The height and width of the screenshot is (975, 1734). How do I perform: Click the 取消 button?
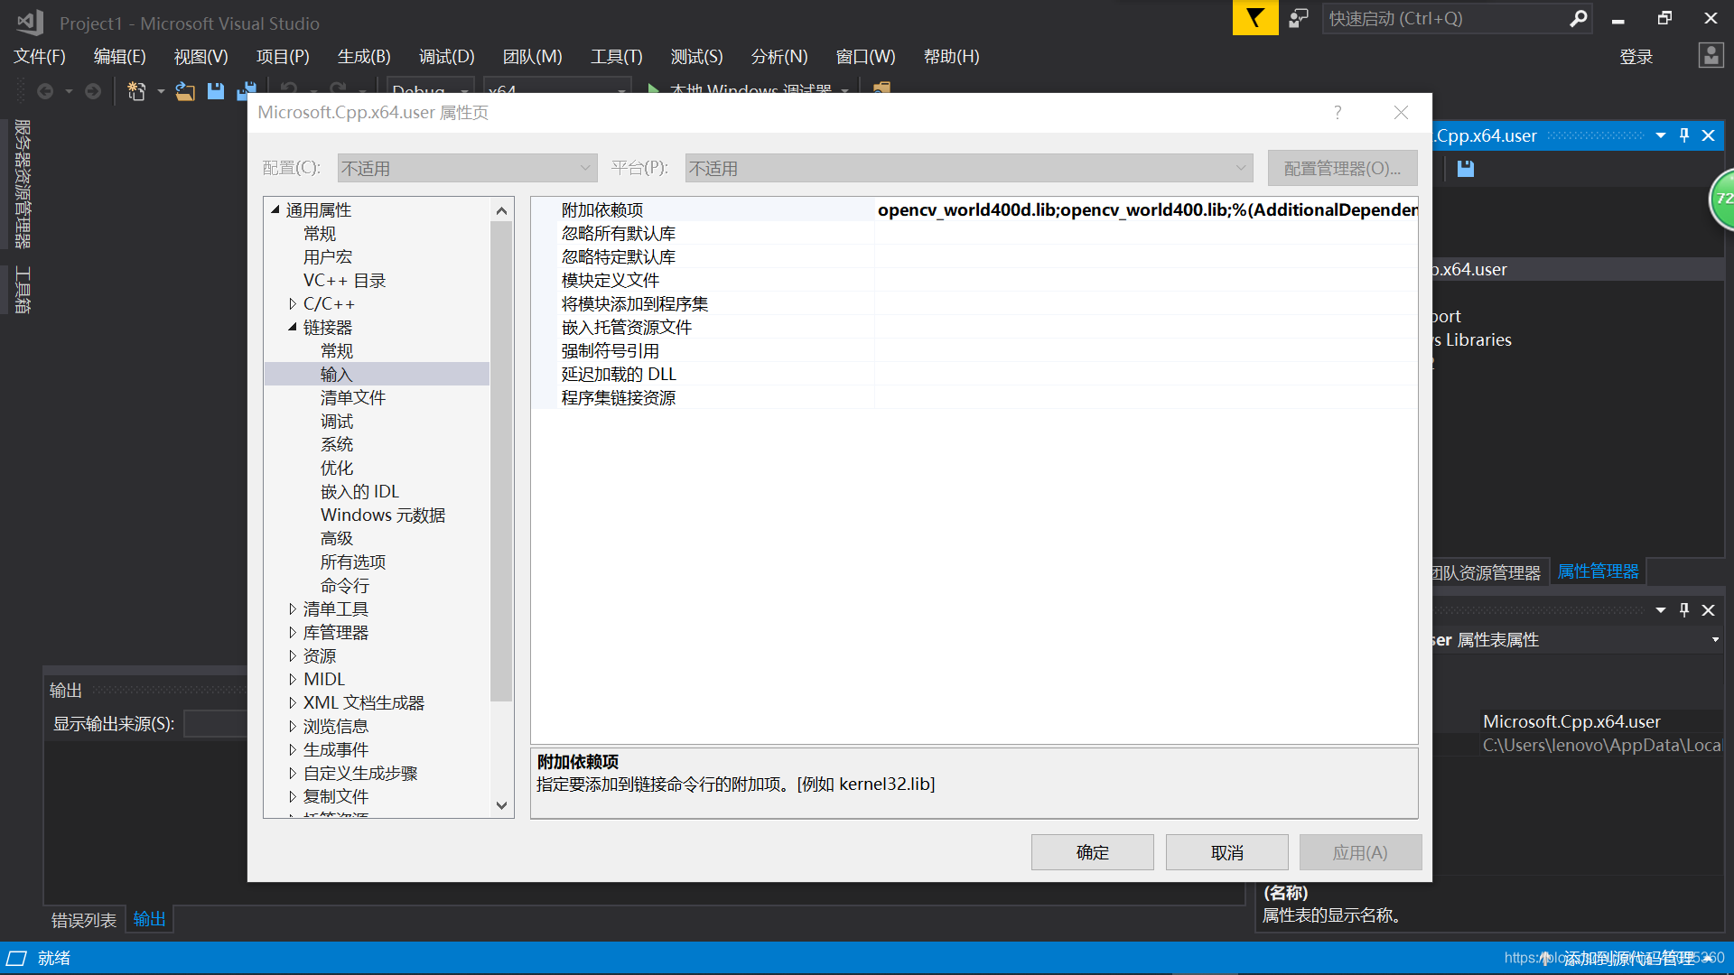pos(1226,852)
